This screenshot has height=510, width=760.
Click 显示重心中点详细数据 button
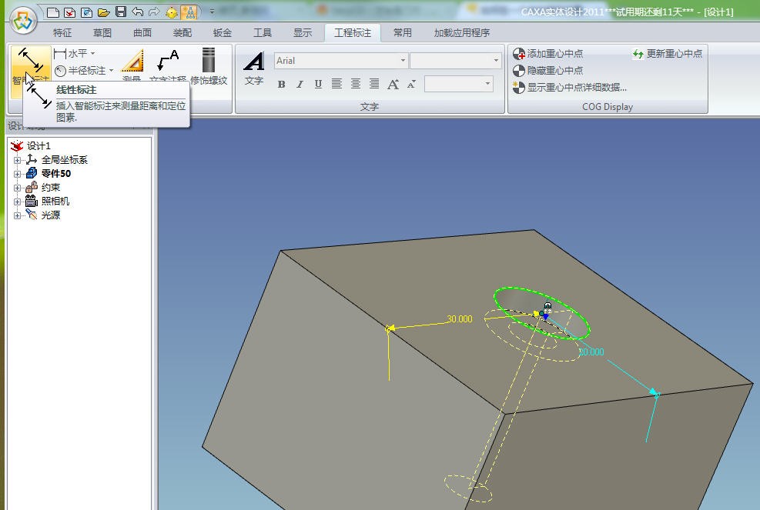click(x=570, y=88)
